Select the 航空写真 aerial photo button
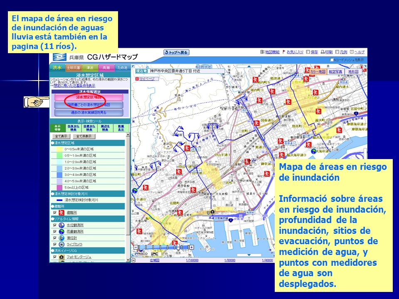This screenshot has width=399, height=299. point(335,72)
